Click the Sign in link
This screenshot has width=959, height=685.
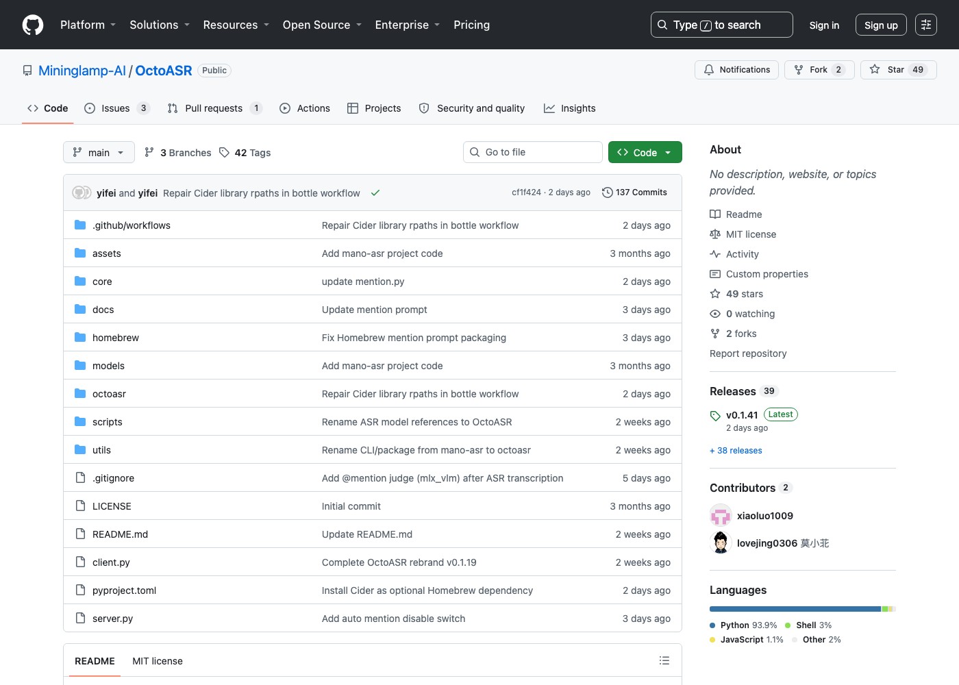(x=824, y=25)
